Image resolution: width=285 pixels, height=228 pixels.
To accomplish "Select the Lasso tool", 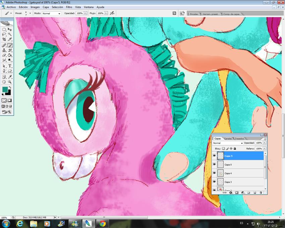I will click(4, 34).
